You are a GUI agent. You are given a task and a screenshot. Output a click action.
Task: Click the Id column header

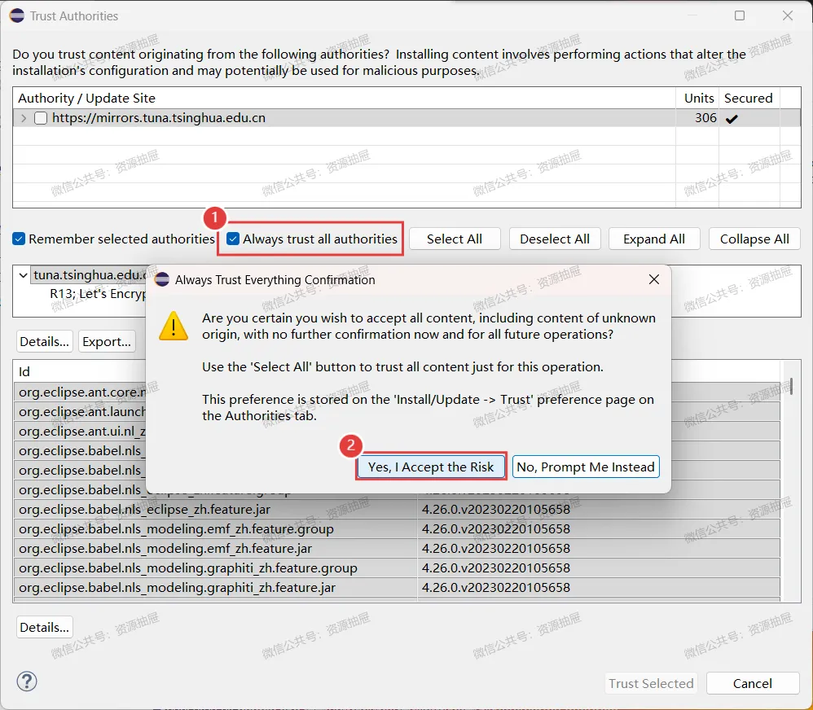click(x=79, y=371)
